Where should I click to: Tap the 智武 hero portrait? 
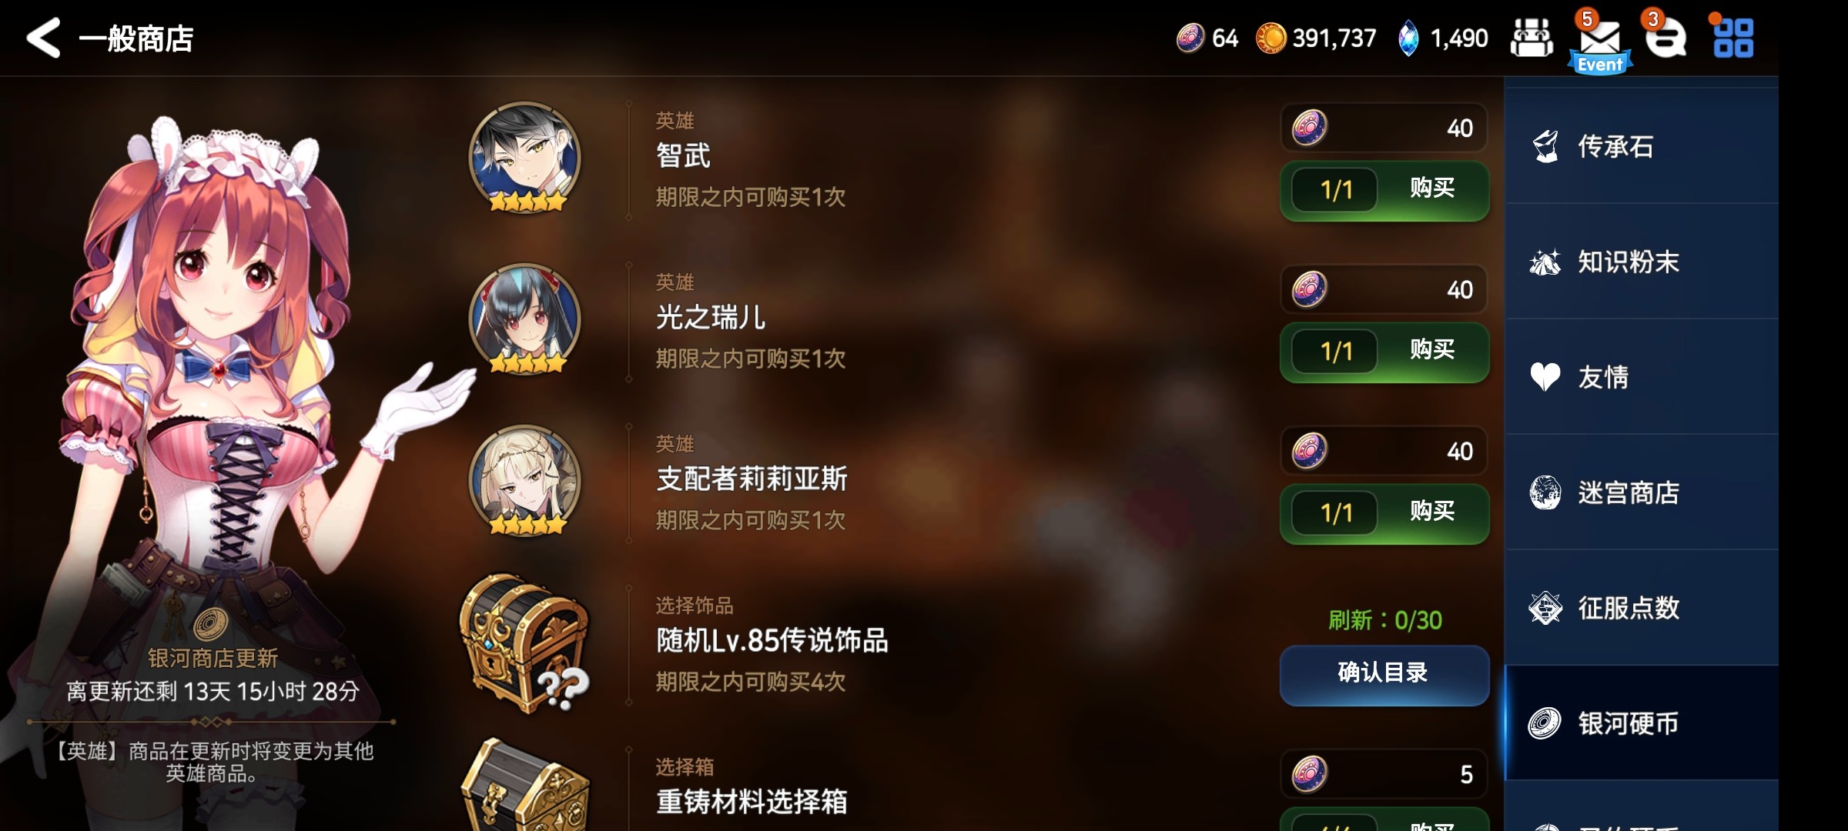tap(525, 158)
